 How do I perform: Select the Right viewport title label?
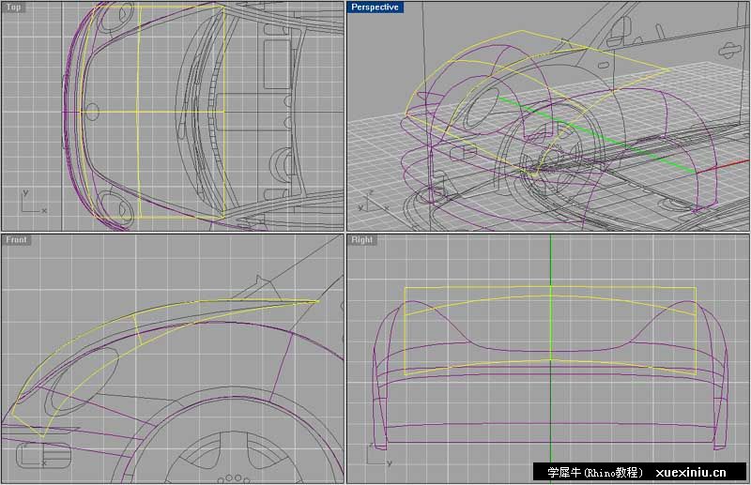point(362,240)
